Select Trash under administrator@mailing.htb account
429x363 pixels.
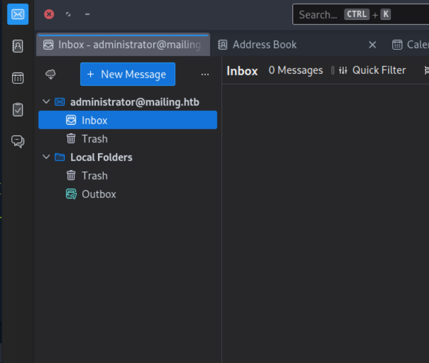[94, 139]
